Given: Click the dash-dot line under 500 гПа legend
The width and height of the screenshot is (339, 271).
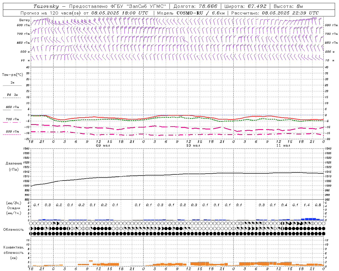Looking at the screenshot, I should point(12,135).
